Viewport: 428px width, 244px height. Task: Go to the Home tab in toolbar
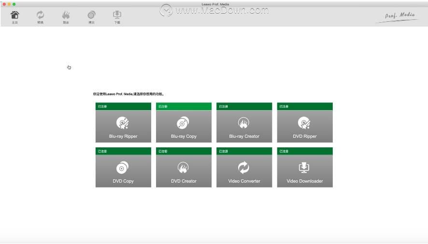(x=15, y=17)
